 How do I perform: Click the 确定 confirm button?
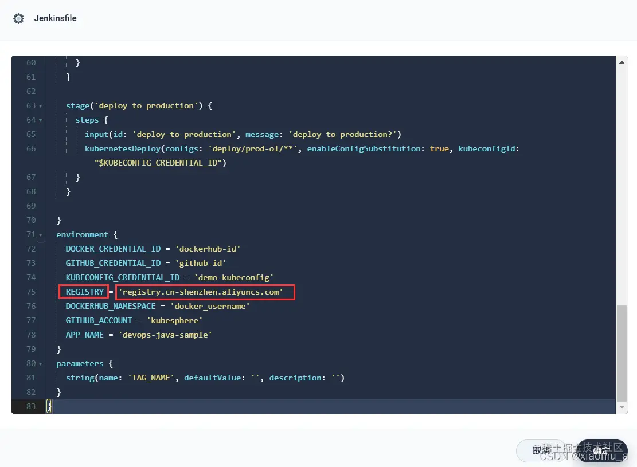click(x=601, y=450)
